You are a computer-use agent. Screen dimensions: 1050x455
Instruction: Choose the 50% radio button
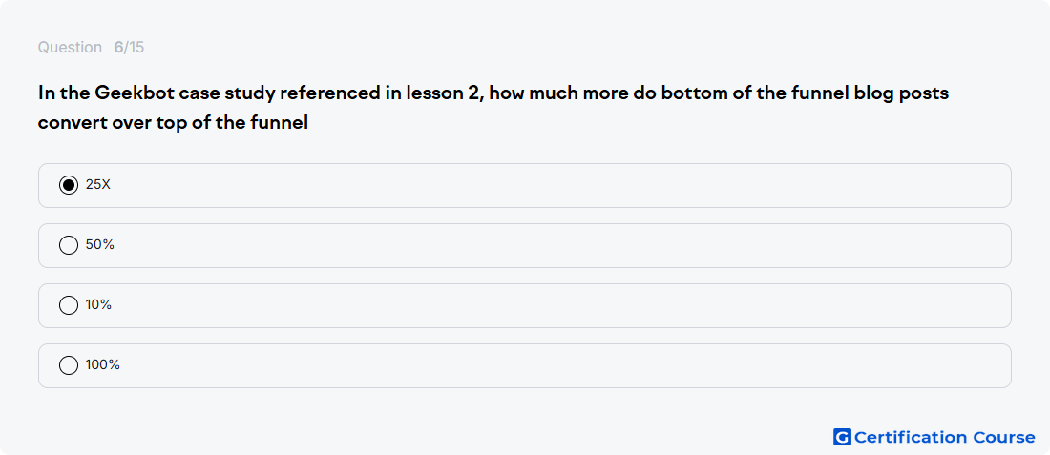coord(69,245)
